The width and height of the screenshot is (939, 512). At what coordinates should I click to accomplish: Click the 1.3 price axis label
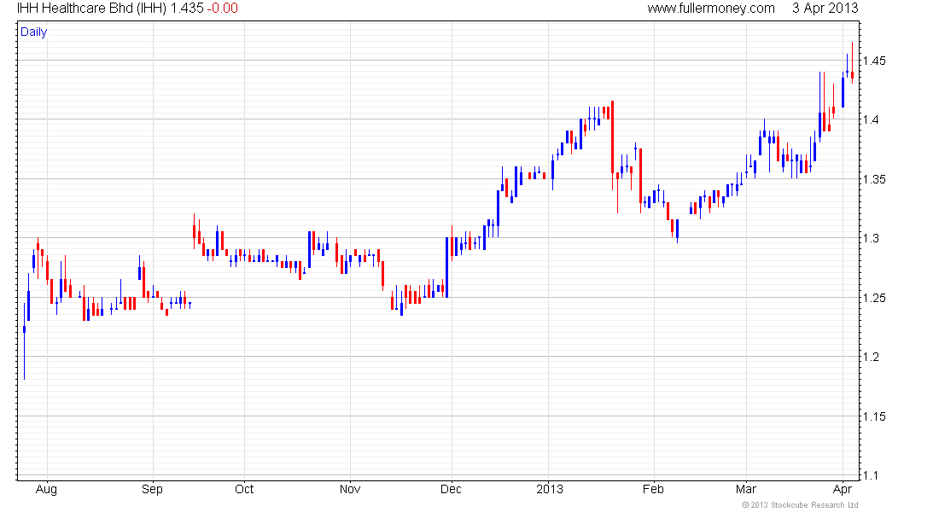[871, 238]
